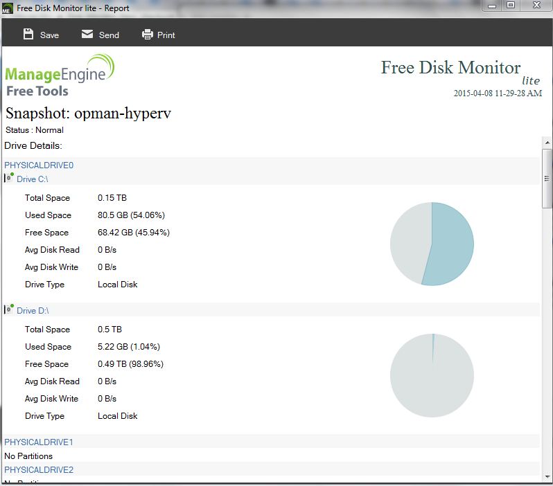The width and height of the screenshot is (553, 486).
Task: Click the 0.5 TB total space value
Action: (x=109, y=329)
